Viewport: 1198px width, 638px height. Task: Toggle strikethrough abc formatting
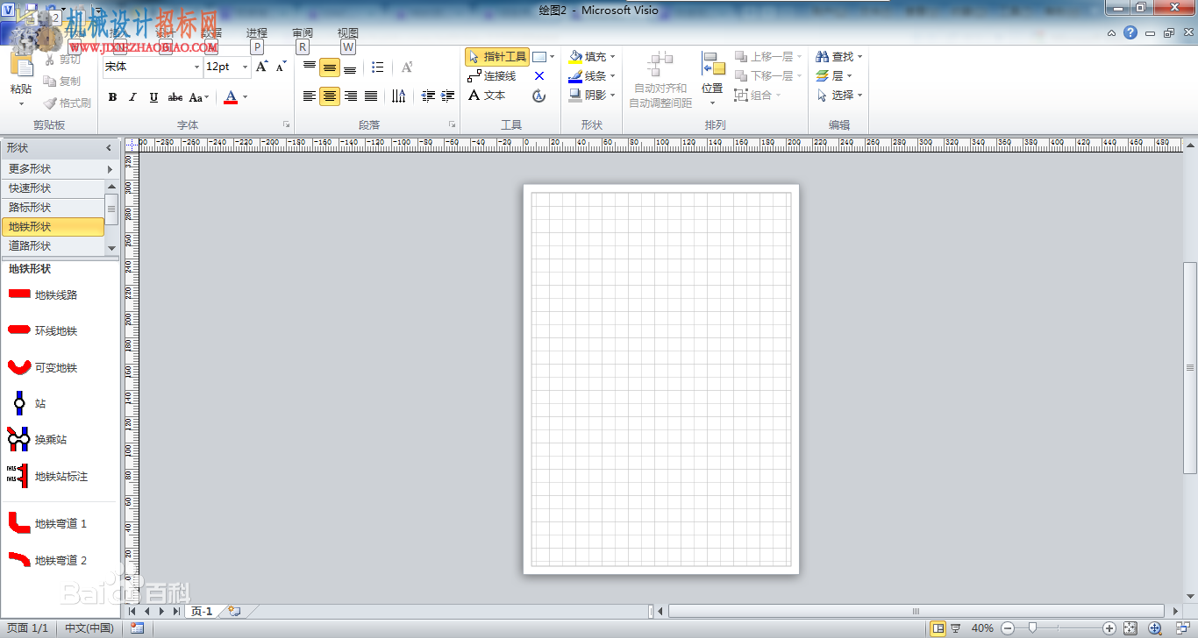click(x=175, y=97)
